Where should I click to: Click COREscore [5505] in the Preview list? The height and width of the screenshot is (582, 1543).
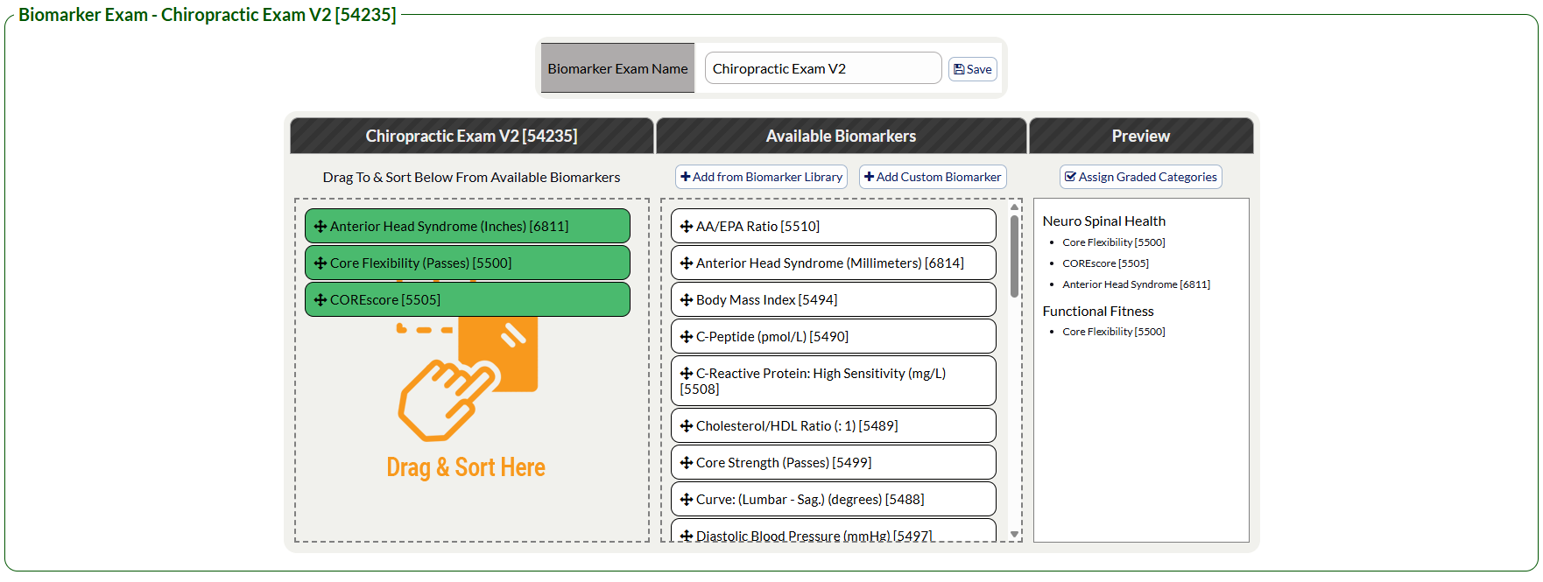[1105, 263]
